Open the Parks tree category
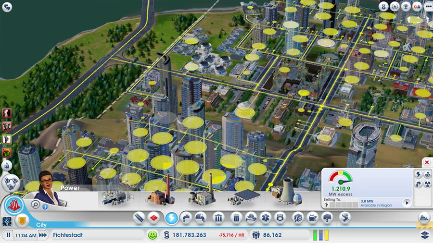 click(x=327, y=218)
